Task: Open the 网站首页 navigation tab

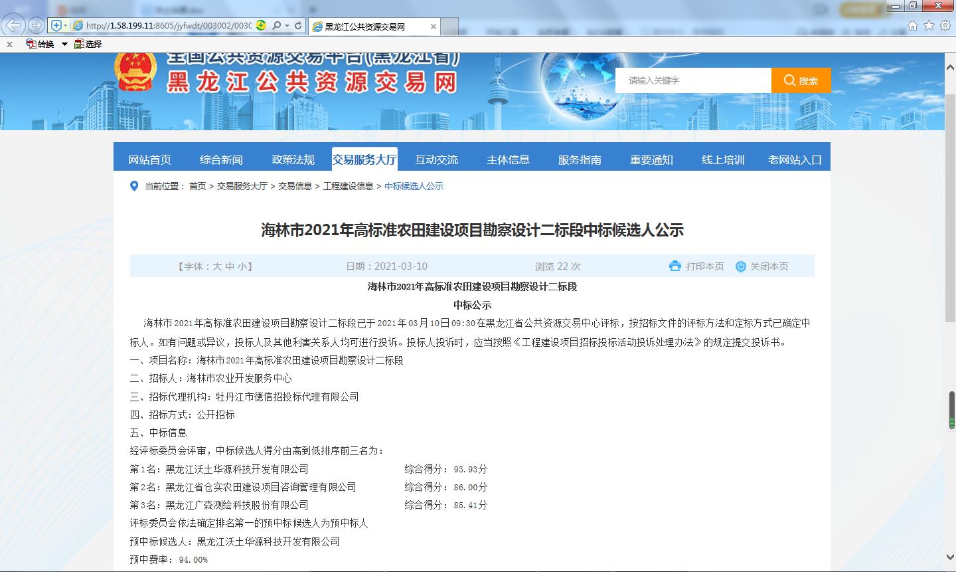Action: pos(149,159)
